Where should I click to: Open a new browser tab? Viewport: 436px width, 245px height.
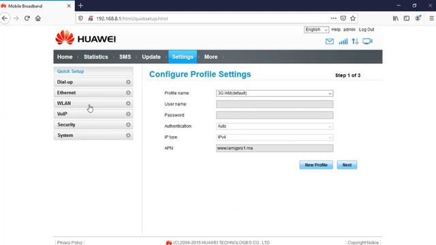[80, 5]
